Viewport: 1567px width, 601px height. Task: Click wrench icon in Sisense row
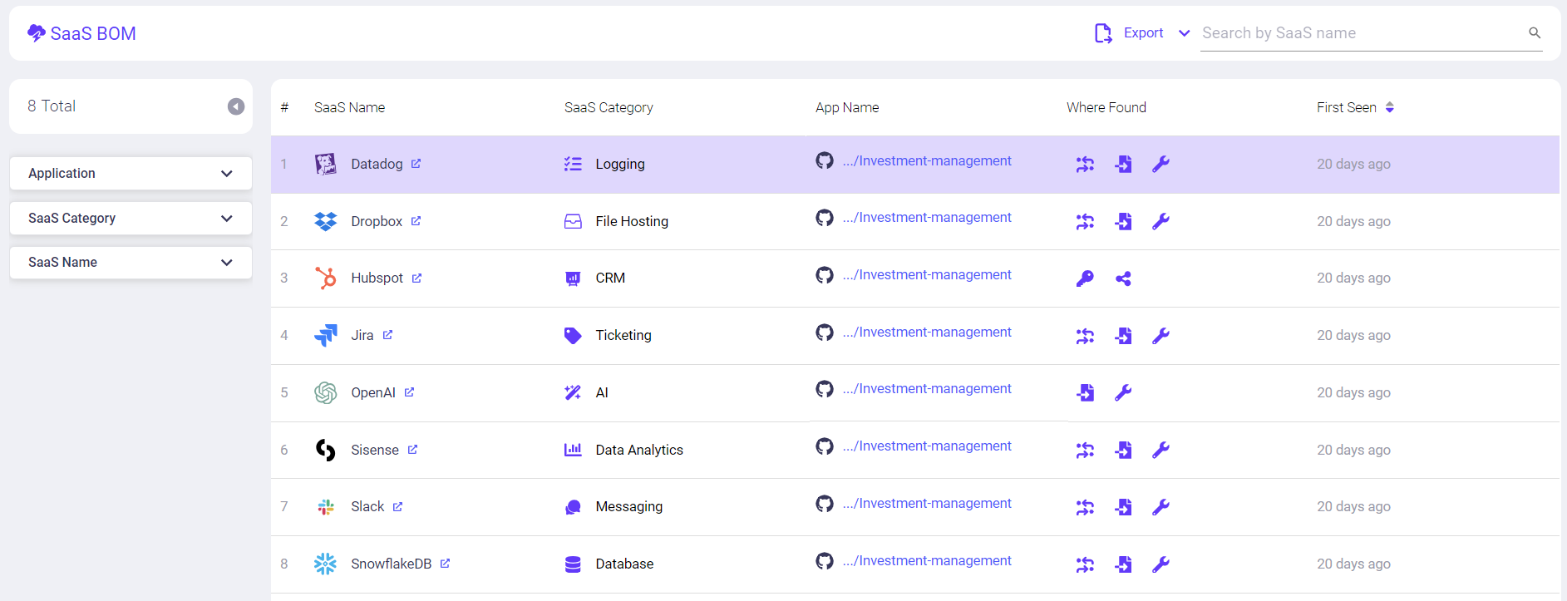pyautogui.click(x=1160, y=450)
